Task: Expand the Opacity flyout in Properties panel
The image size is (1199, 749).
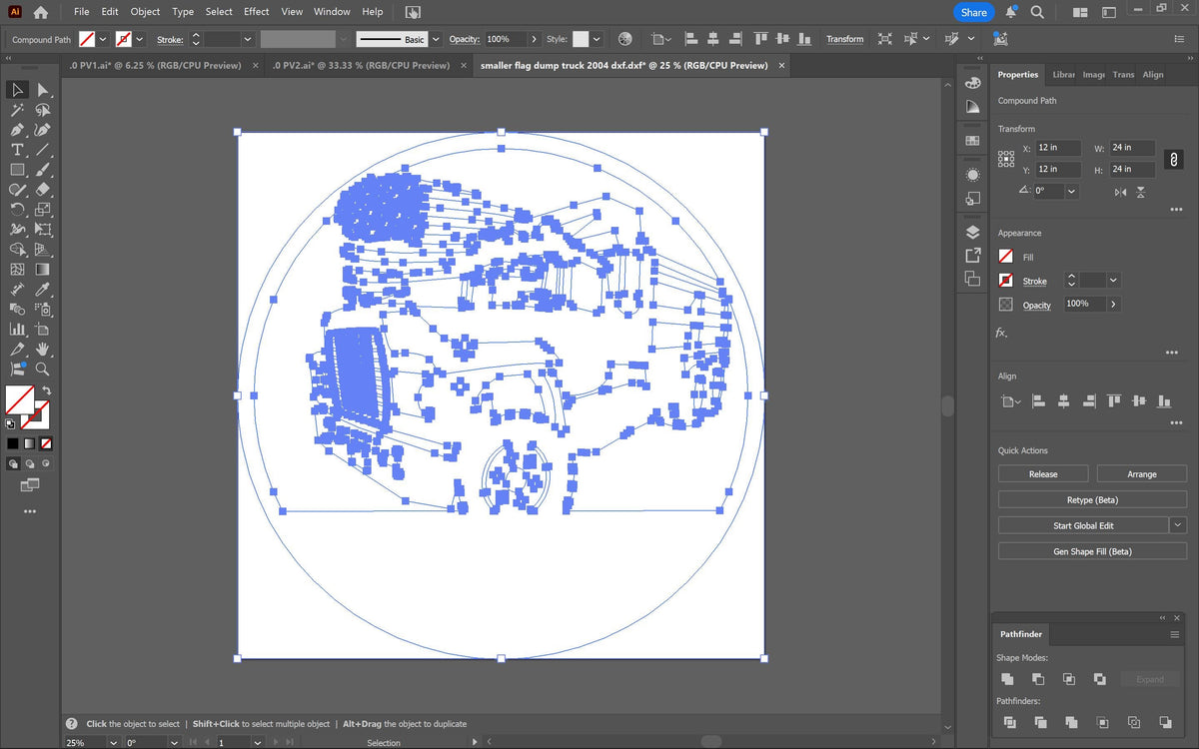Action: 1113,304
